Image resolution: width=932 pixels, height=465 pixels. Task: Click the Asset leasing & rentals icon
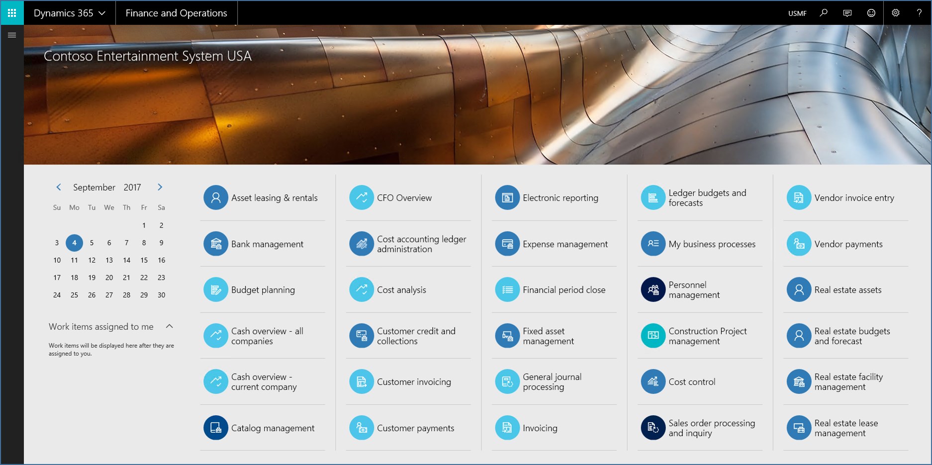click(x=216, y=198)
